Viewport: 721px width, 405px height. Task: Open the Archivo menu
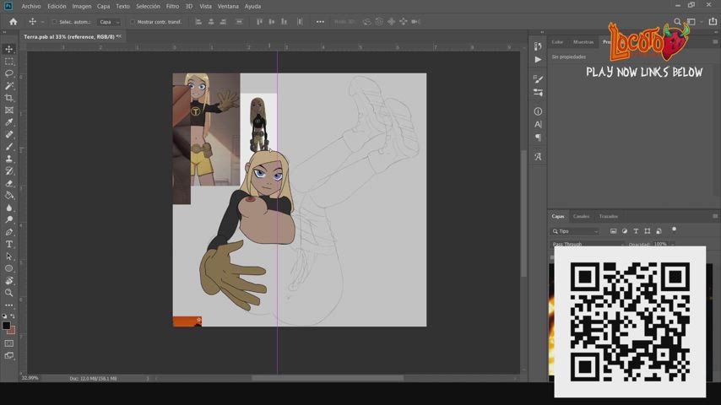tap(30, 7)
